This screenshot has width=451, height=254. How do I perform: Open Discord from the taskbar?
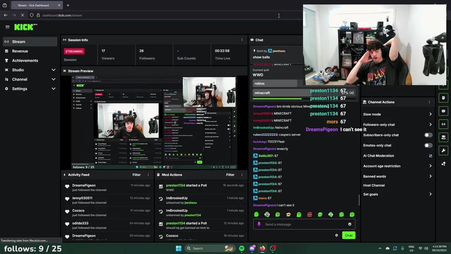(252, 248)
